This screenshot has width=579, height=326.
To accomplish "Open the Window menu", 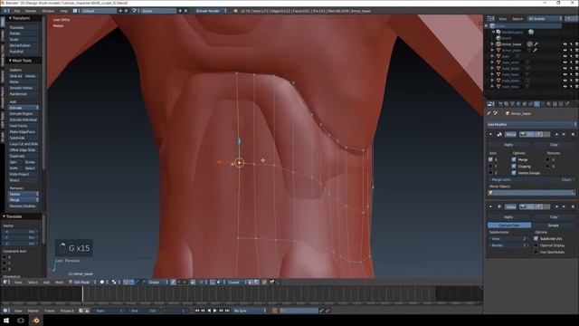I will (48, 11).
